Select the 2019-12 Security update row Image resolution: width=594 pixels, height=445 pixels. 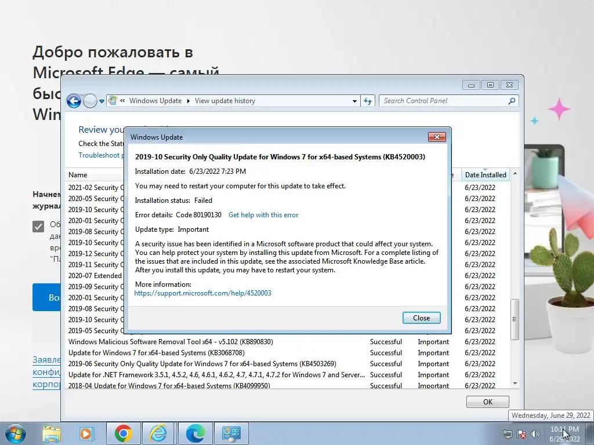click(96, 254)
